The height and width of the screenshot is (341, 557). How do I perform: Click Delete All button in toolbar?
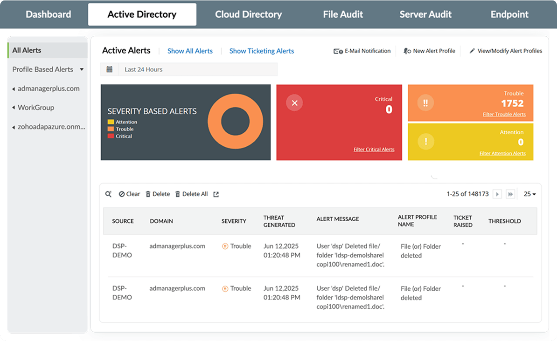pos(191,194)
